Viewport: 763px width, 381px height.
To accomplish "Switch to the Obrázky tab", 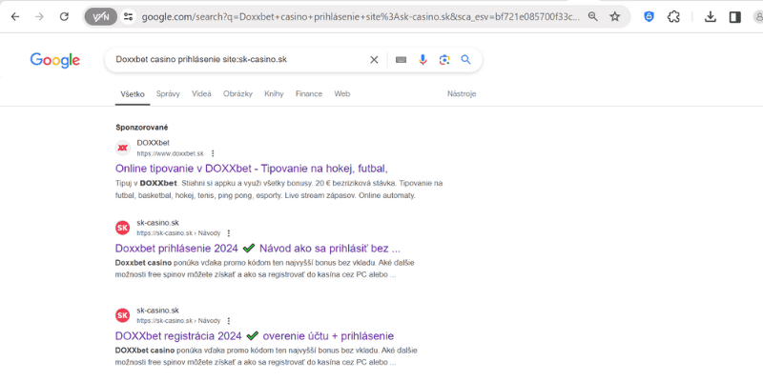I will pyautogui.click(x=237, y=94).
